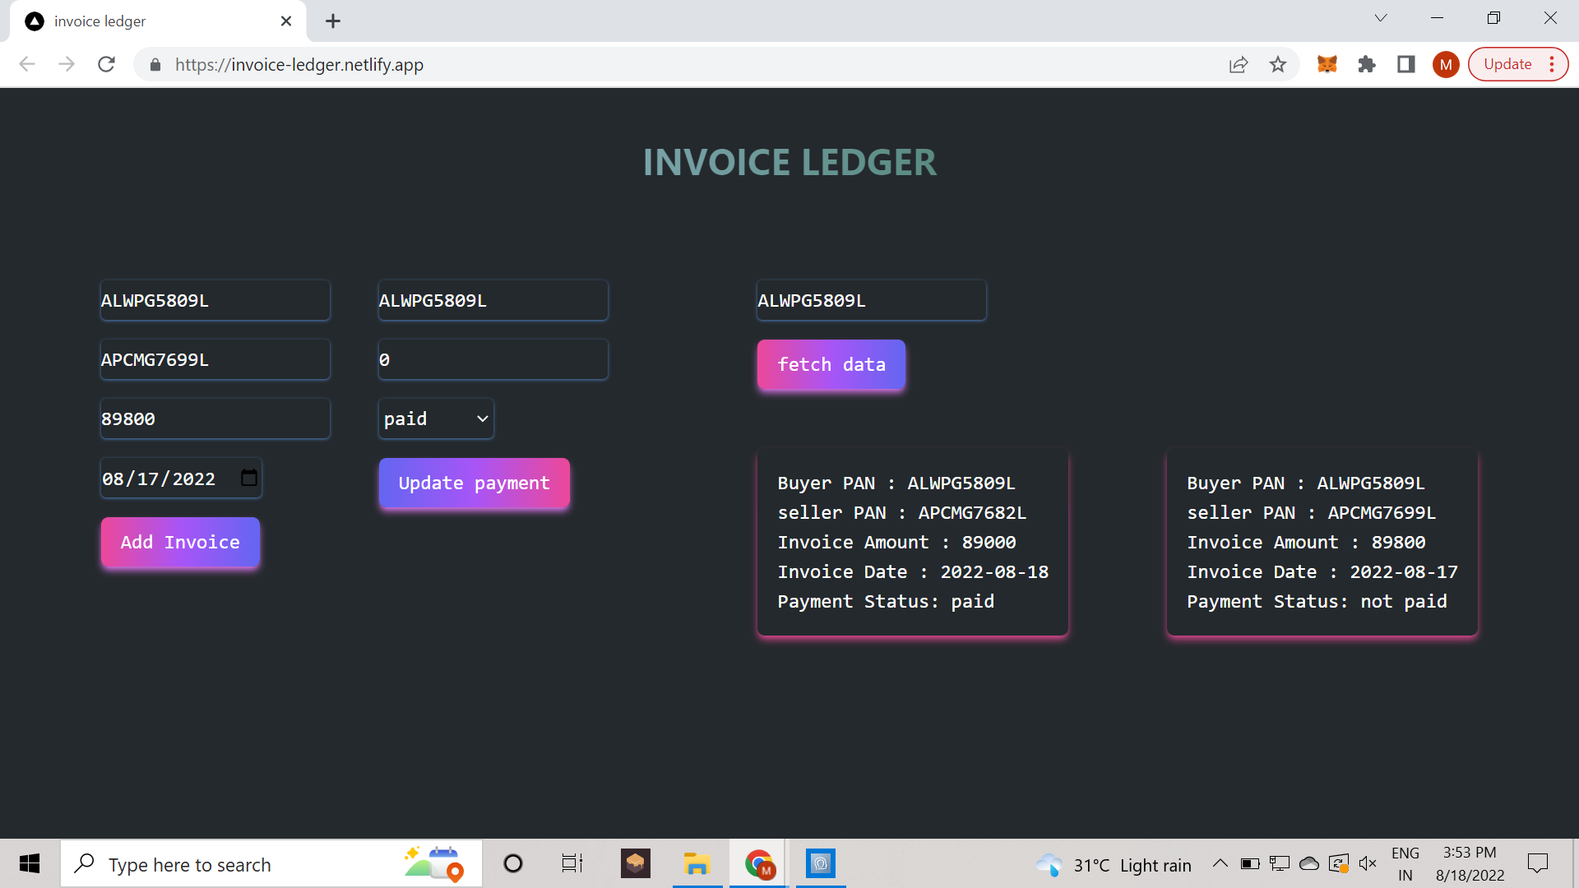1579x888 pixels.
Task: Focus the buyer PAN input showing ALWPG5809L
Action: point(215,300)
